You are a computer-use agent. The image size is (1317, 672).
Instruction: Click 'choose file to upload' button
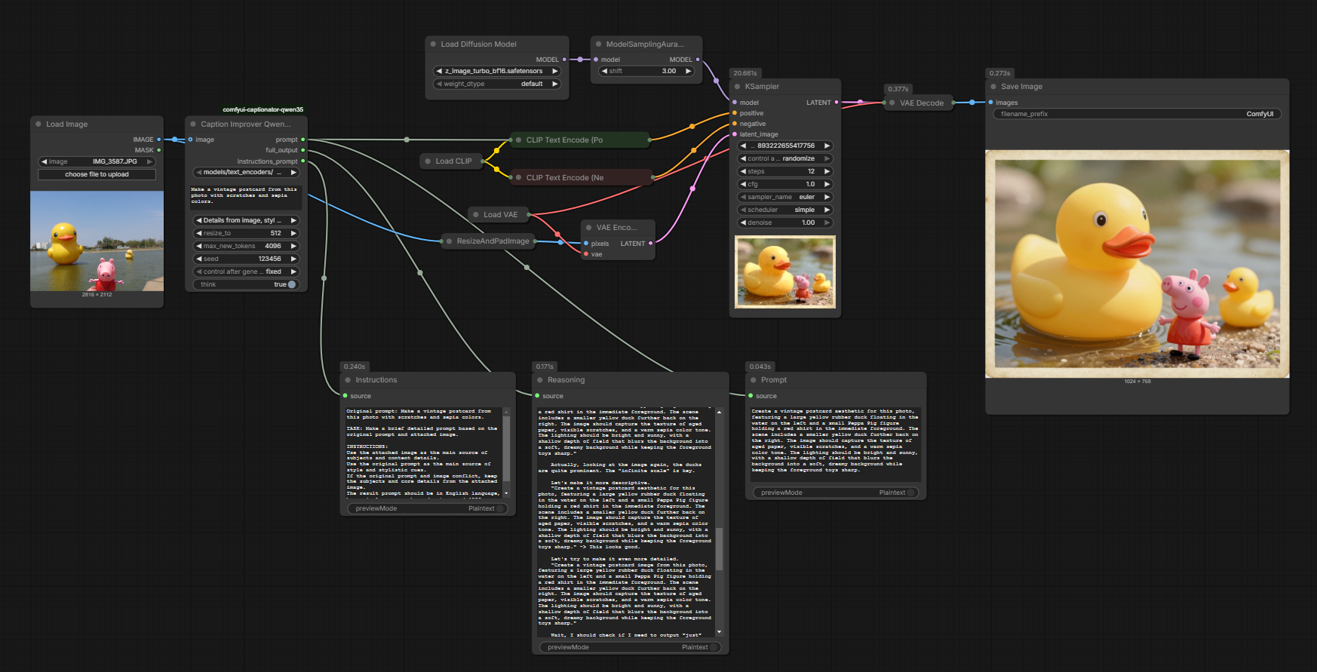tap(97, 174)
